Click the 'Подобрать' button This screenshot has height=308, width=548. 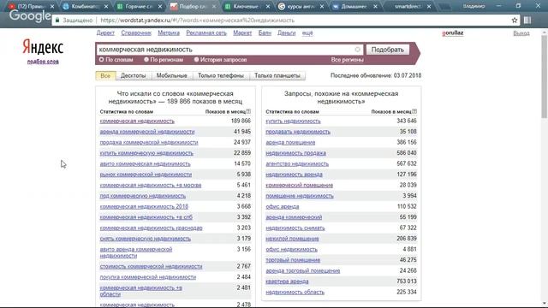(x=387, y=50)
